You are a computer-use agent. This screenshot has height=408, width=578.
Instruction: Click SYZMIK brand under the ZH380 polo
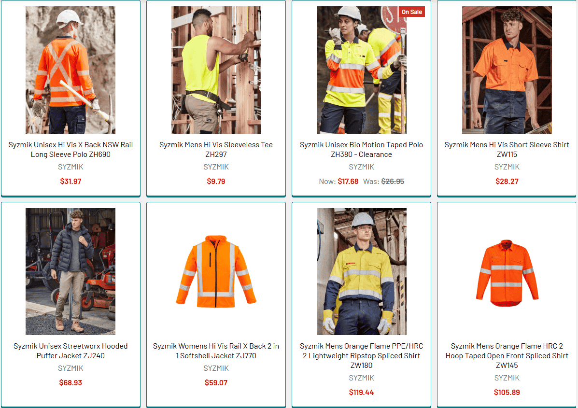[x=361, y=167]
